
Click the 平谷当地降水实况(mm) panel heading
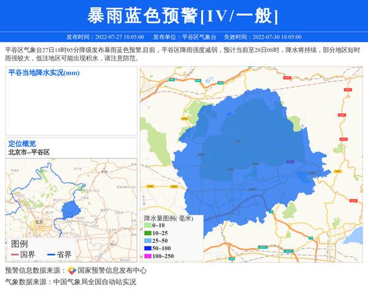click(44, 73)
